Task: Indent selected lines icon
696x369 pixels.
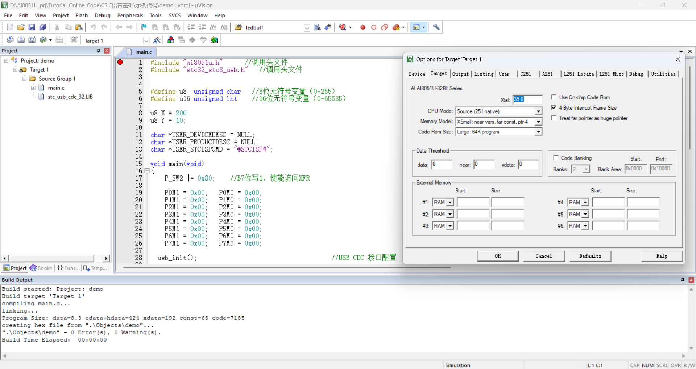Action: (x=191, y=27)
